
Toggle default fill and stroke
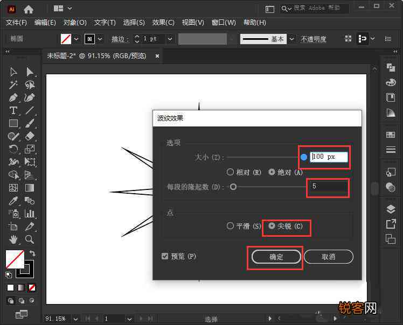9,274
